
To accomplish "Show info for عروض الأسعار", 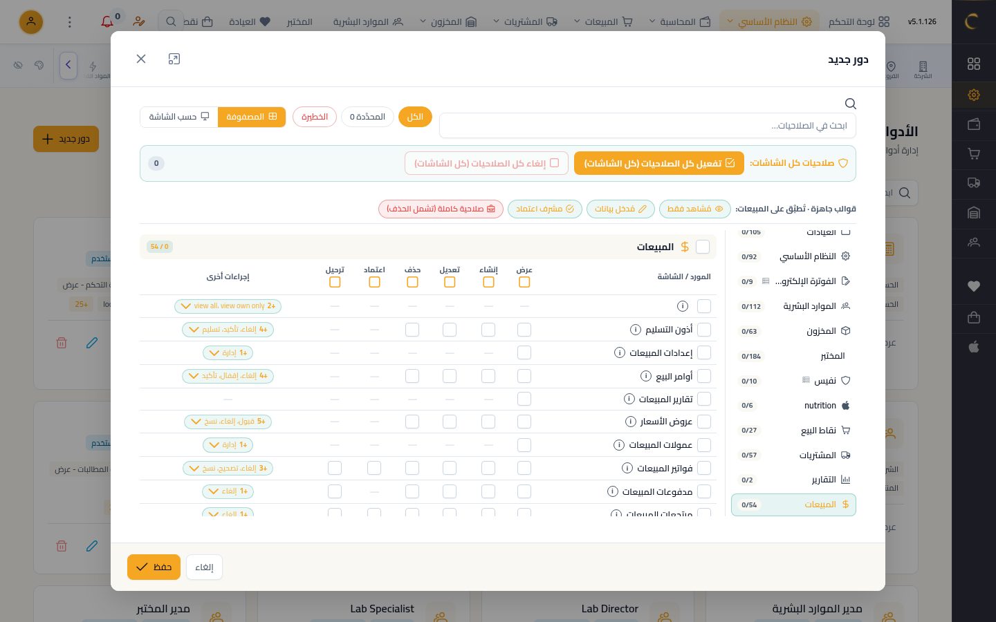I will coord(630,422).
